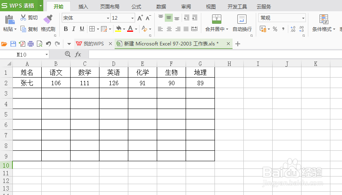Increase decimal places icon
Image resolution: width=342 pixels, height=195 pixels.
pos(293,29)
